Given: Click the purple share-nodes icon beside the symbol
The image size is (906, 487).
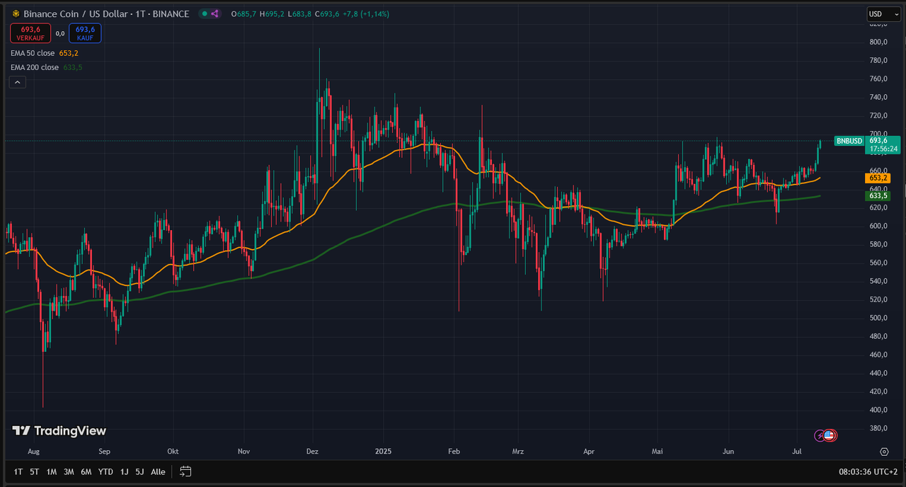Looking at the screenshot, I should click(214, 14).
